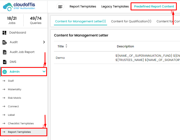Click the 18/21 Jobs counter
Viewport: 180px width, 140px height.
click(x=12, y=20)
